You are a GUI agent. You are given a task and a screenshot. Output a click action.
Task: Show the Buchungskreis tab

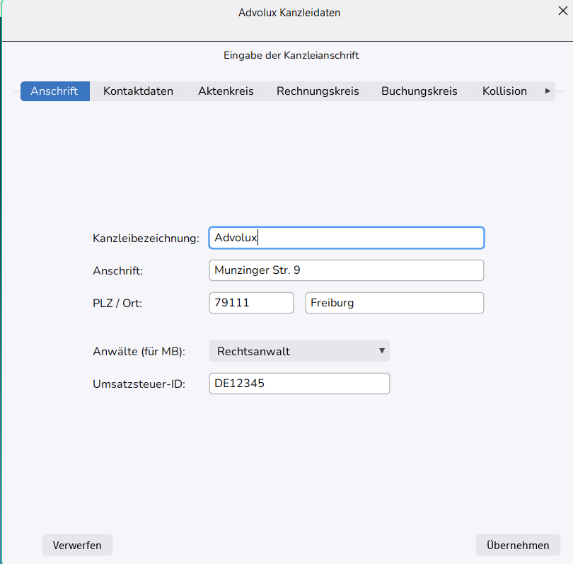coord(419,91)
